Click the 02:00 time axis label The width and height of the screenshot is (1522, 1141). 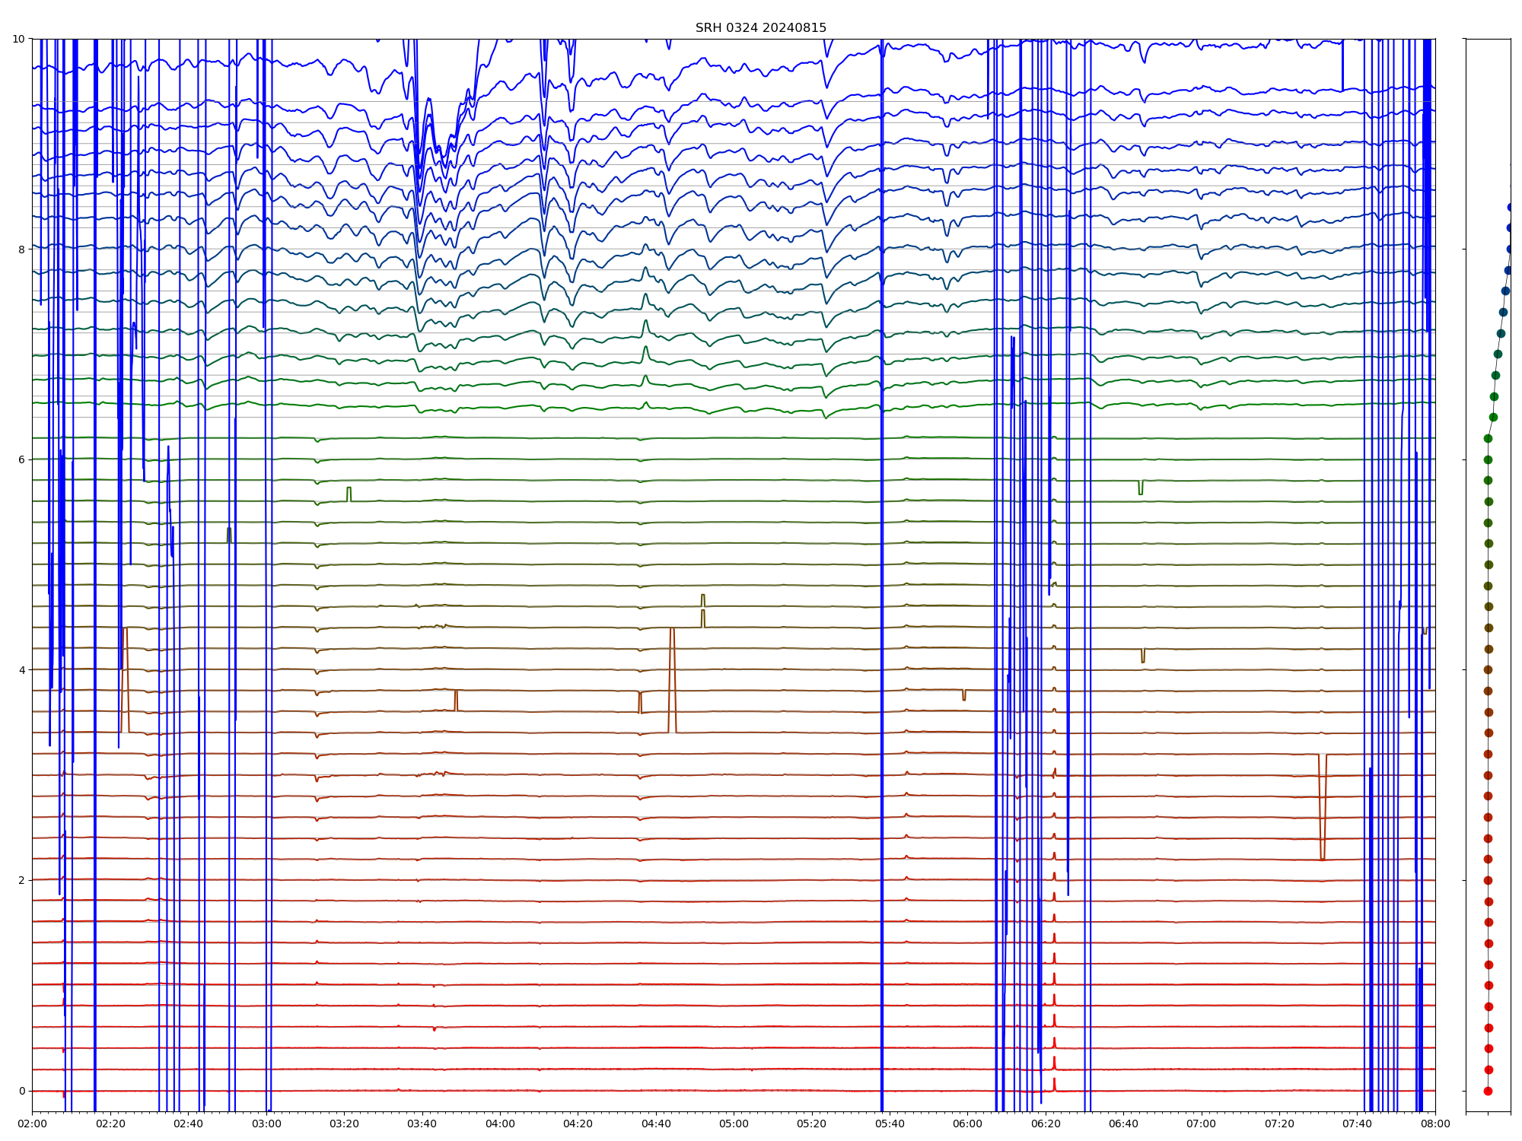[32, 1124]
